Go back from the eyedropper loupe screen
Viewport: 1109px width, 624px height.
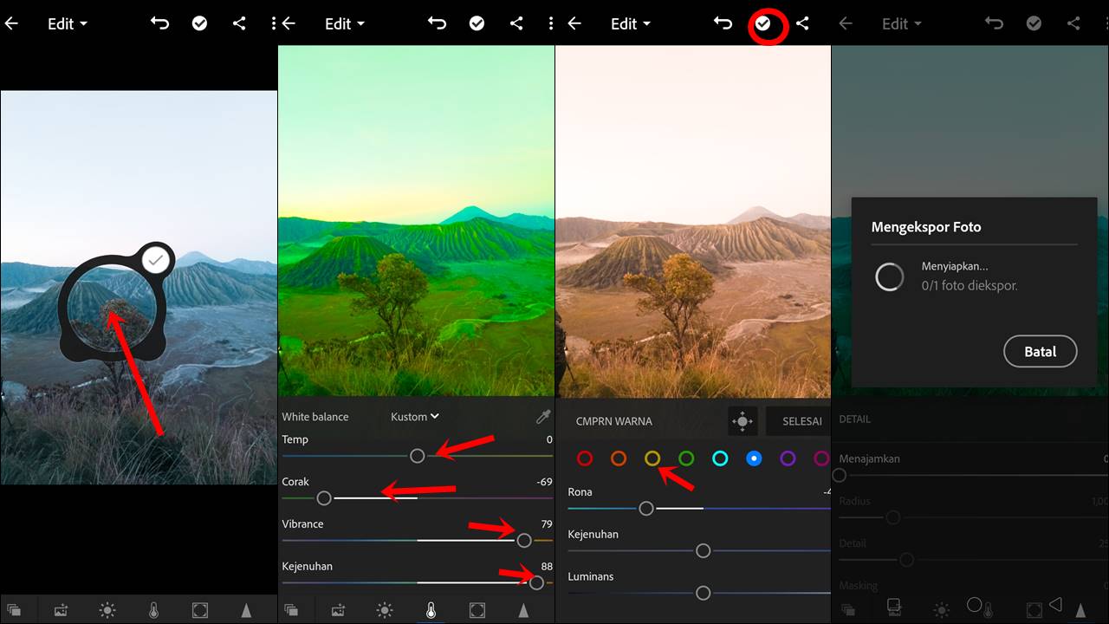tap(11, 23)
